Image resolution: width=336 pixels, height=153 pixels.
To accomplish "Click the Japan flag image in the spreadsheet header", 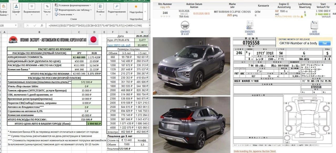I will click(93, 40).
